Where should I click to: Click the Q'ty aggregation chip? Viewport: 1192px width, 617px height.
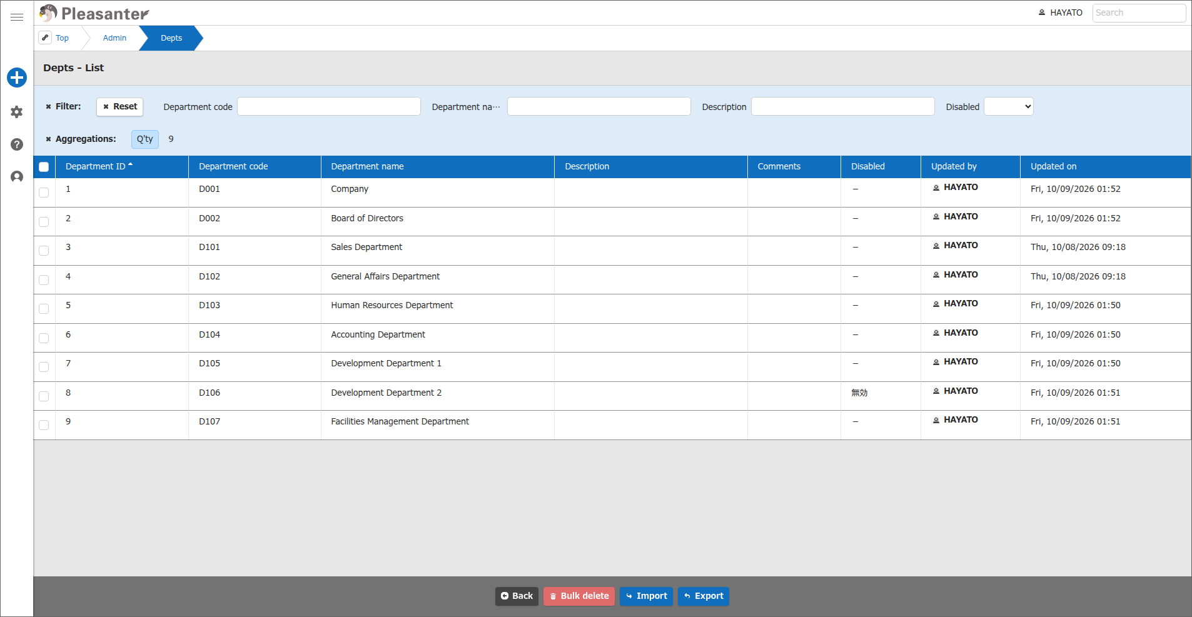point(145,139)
